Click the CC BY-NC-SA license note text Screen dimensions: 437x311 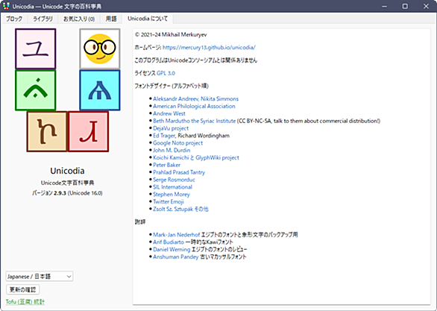point(309,121)
